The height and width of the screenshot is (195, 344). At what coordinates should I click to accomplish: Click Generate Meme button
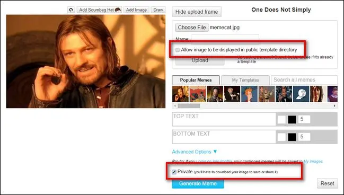198,183
